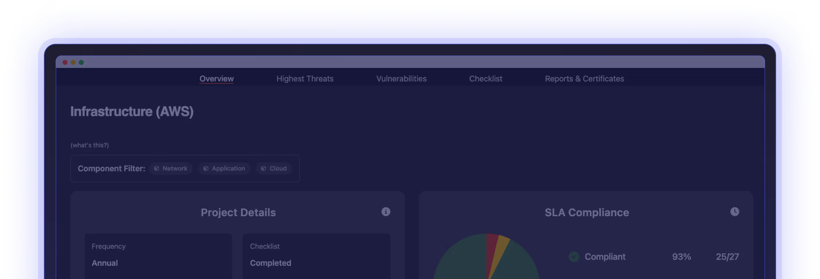This screenshot has height=279, width=820.
Task: Click the Project Details info icon
Action: (x=386, y=212)
